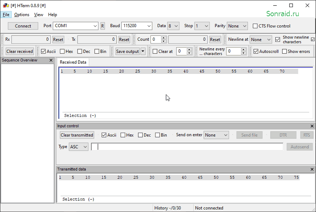Image resolution: width=316 pixels, height=212 pixels.
Task: Open the Stop bits dropdown
Action: [202, 26]
